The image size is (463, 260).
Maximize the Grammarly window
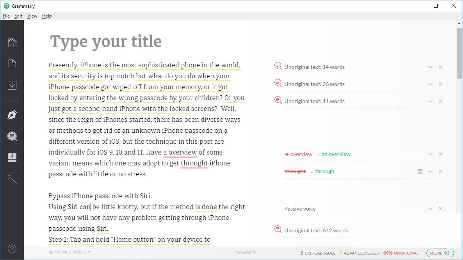(x=436, y=6)
